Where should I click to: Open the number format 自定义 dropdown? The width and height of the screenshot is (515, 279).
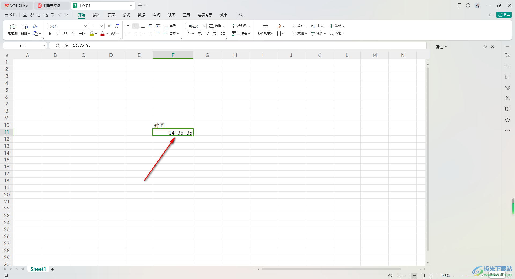(196, 26)
